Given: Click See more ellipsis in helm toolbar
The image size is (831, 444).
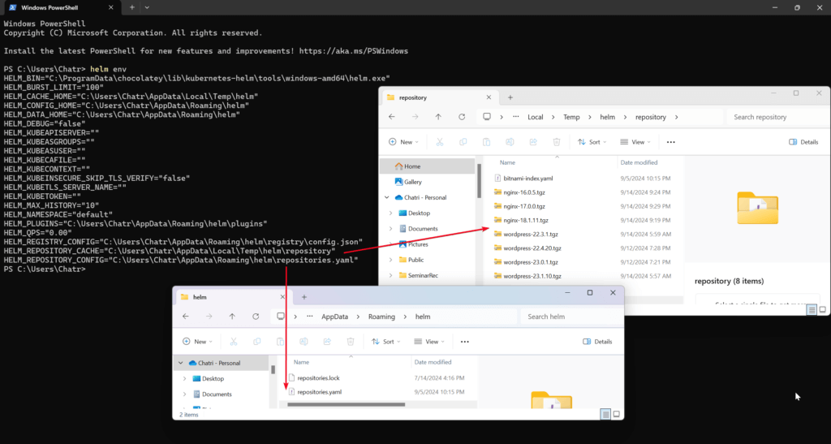Looking at the screenshot, I should (x=465, y=342).
